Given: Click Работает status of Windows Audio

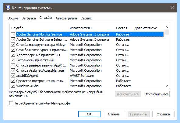Looking at the screenshot, I should [x=123, y=86].
